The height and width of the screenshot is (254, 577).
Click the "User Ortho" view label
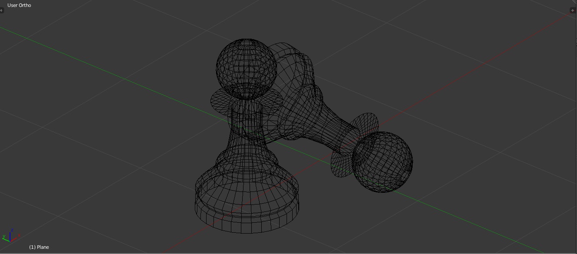(x=19, y=5)
